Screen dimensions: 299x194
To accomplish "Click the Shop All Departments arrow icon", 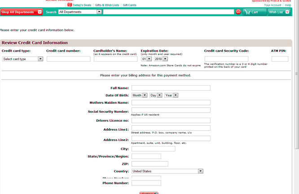I will pyautogui.click(x=40, y=12).
